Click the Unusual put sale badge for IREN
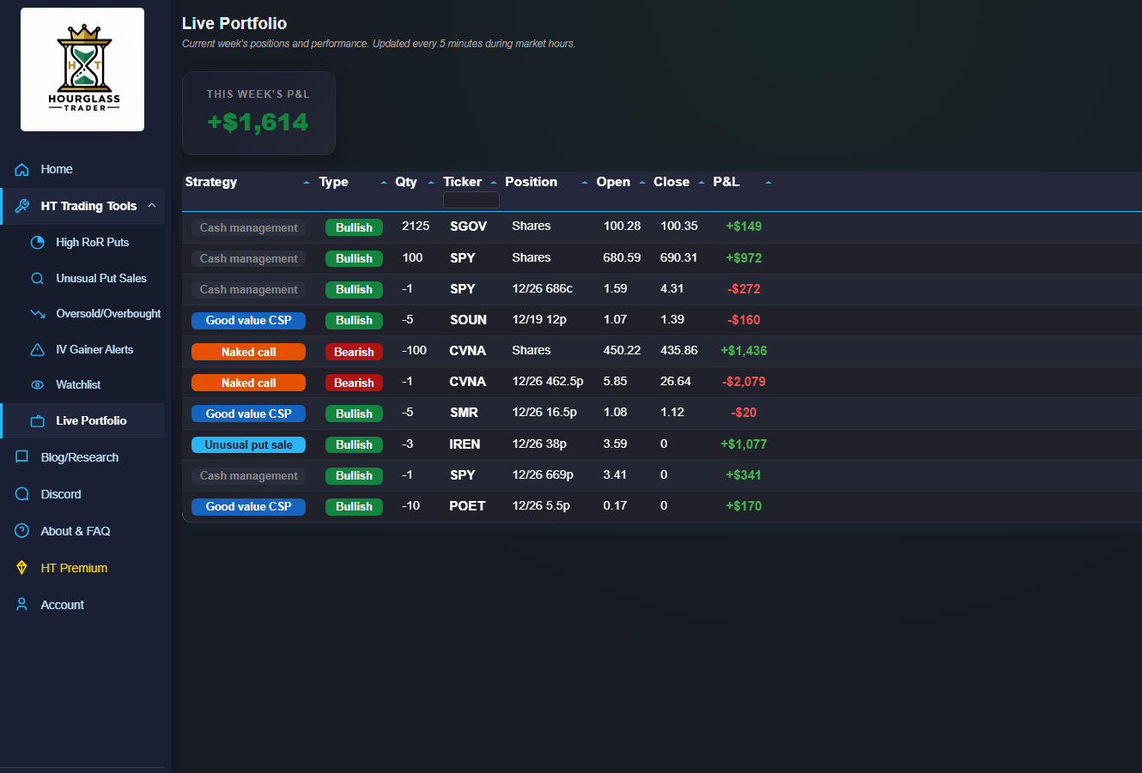This screenshot has width=1142, height=773. point(248,444)
